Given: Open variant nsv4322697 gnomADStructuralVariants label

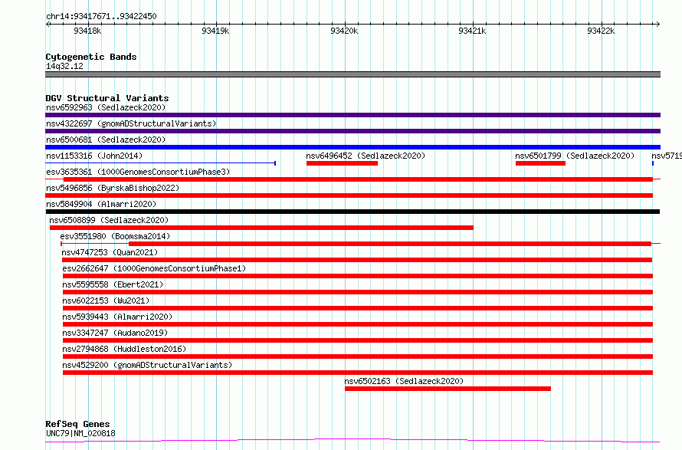Looking at the screenshot, I should [131, 123].
